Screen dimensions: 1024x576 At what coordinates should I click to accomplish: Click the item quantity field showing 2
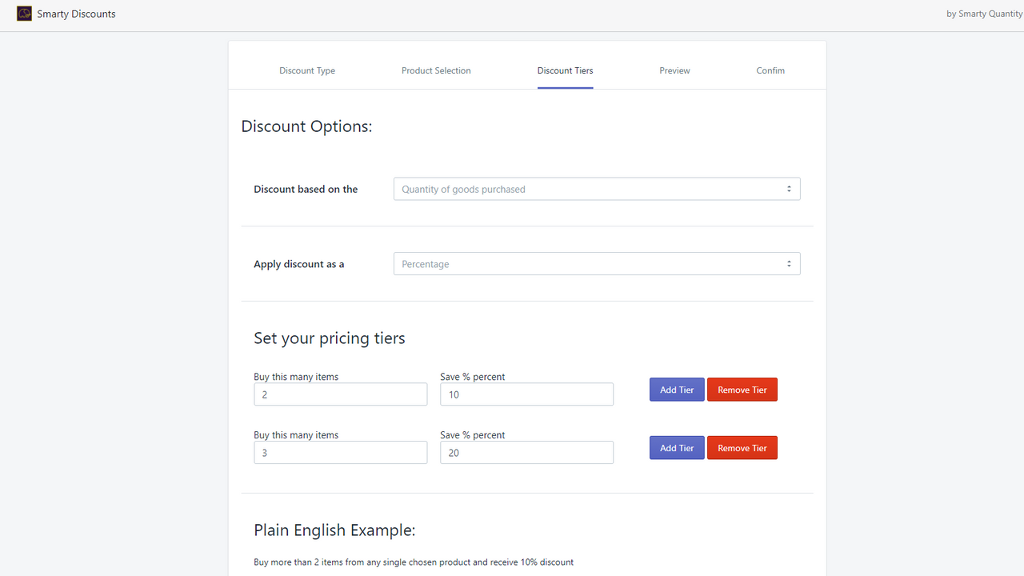[x=340, y=394]
